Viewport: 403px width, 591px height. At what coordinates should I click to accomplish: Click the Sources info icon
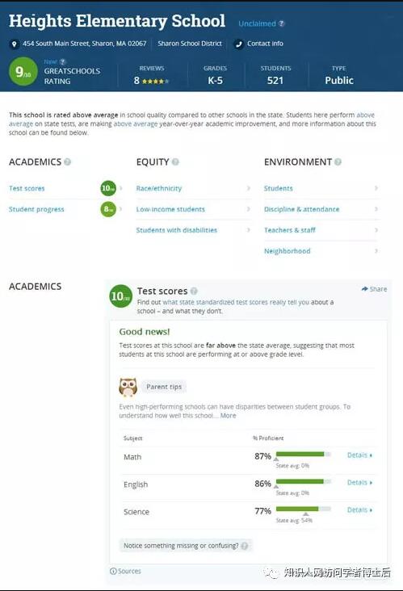coord(113,571)
